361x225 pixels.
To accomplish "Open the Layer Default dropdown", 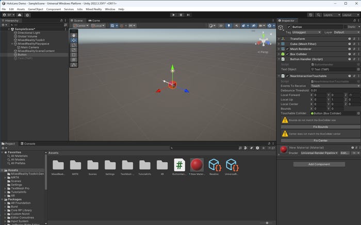I will 347,32.
